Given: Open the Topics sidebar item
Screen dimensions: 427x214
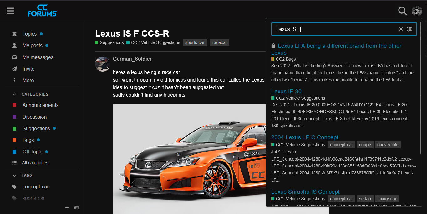Looking at the screenshot, I should point(29,34).
